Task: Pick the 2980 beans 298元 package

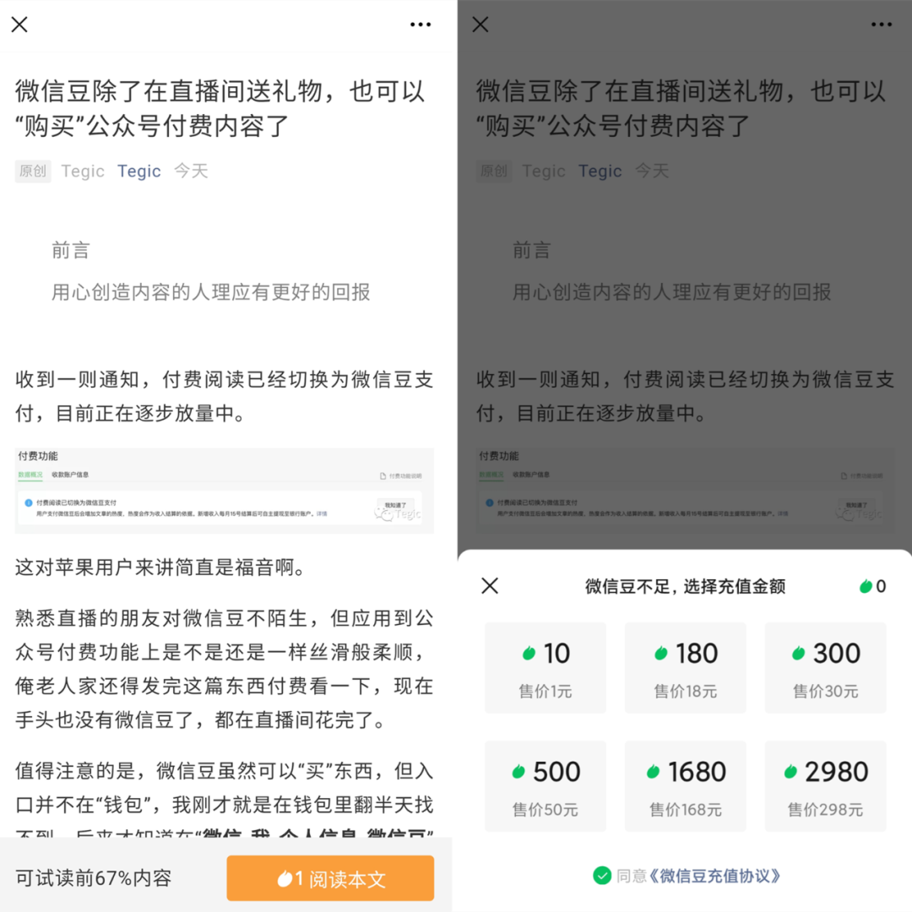Action: 825,786
